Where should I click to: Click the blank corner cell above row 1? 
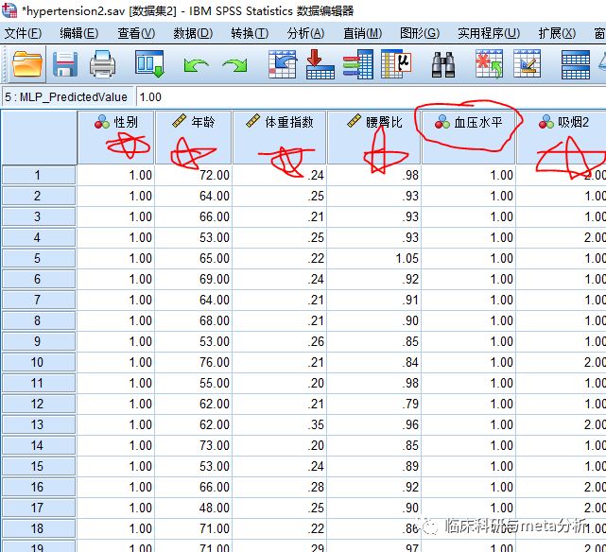[x=39, y=137]
